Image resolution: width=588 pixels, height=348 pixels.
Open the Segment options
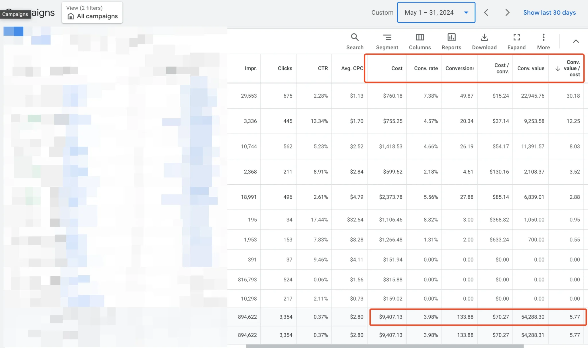[x=387, y=41]
